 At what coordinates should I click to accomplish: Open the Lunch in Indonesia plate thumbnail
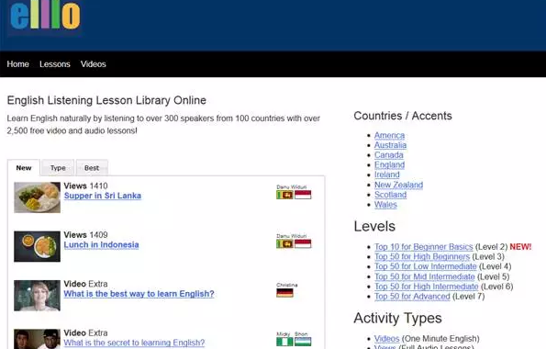pyautogui.click(x=38, y=246)
